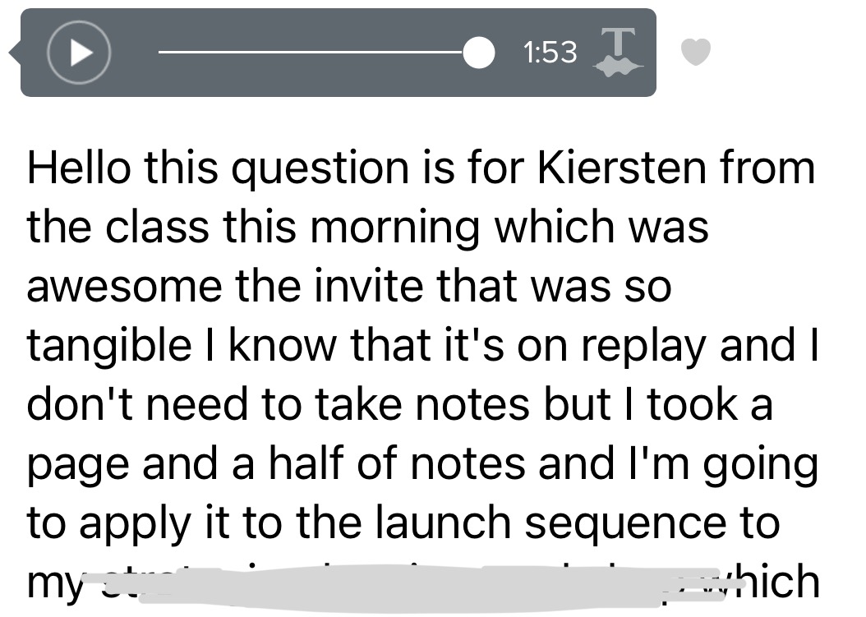This screenshot has width=866, height=617.
Task: Click the word awesome in the transcript
Action: coord(124,287)
